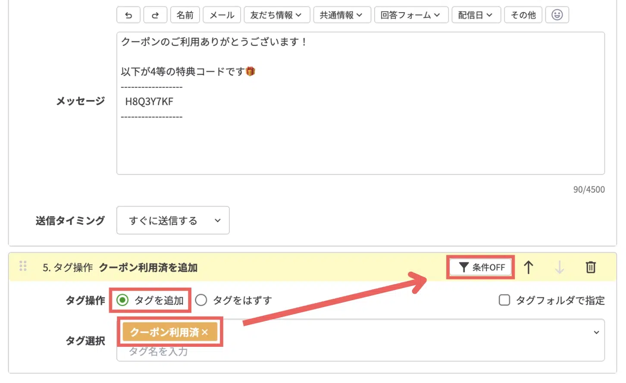
Task: Open the 共通情報 dropdown
Action: pos(342,15)
